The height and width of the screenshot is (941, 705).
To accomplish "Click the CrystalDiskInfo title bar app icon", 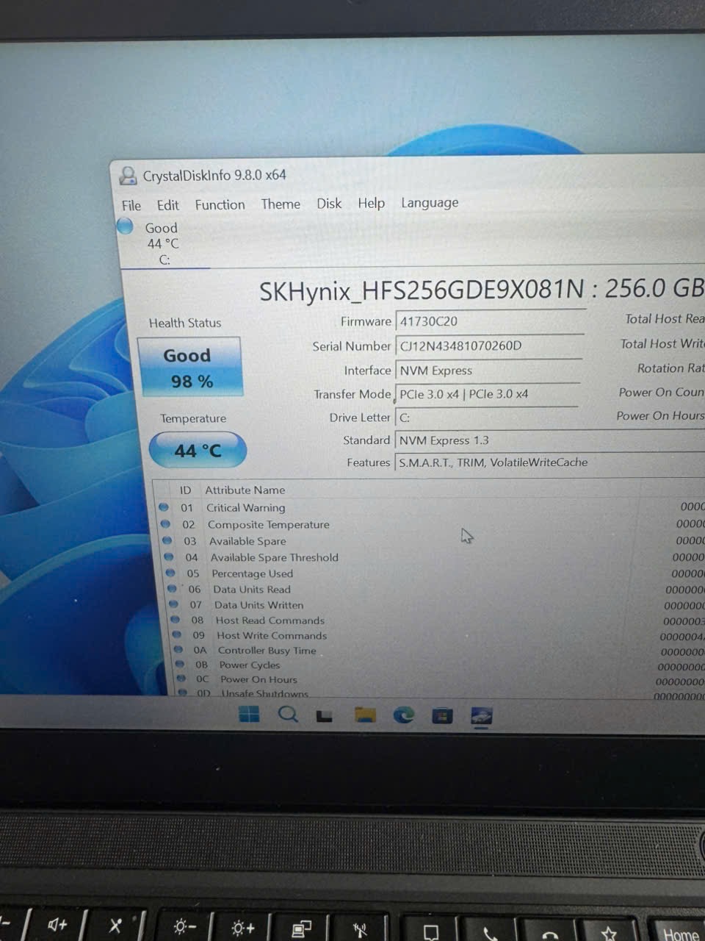I will [x=128, y=176].
